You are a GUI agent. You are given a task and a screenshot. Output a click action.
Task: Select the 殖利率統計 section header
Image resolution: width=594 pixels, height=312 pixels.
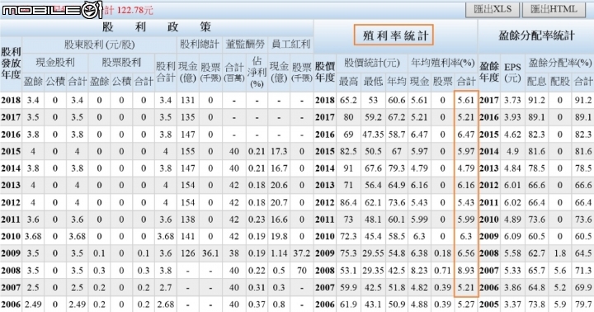click(394, 35)
